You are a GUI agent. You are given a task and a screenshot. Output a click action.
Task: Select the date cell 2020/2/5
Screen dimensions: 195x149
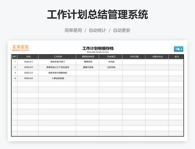point(28,67)
